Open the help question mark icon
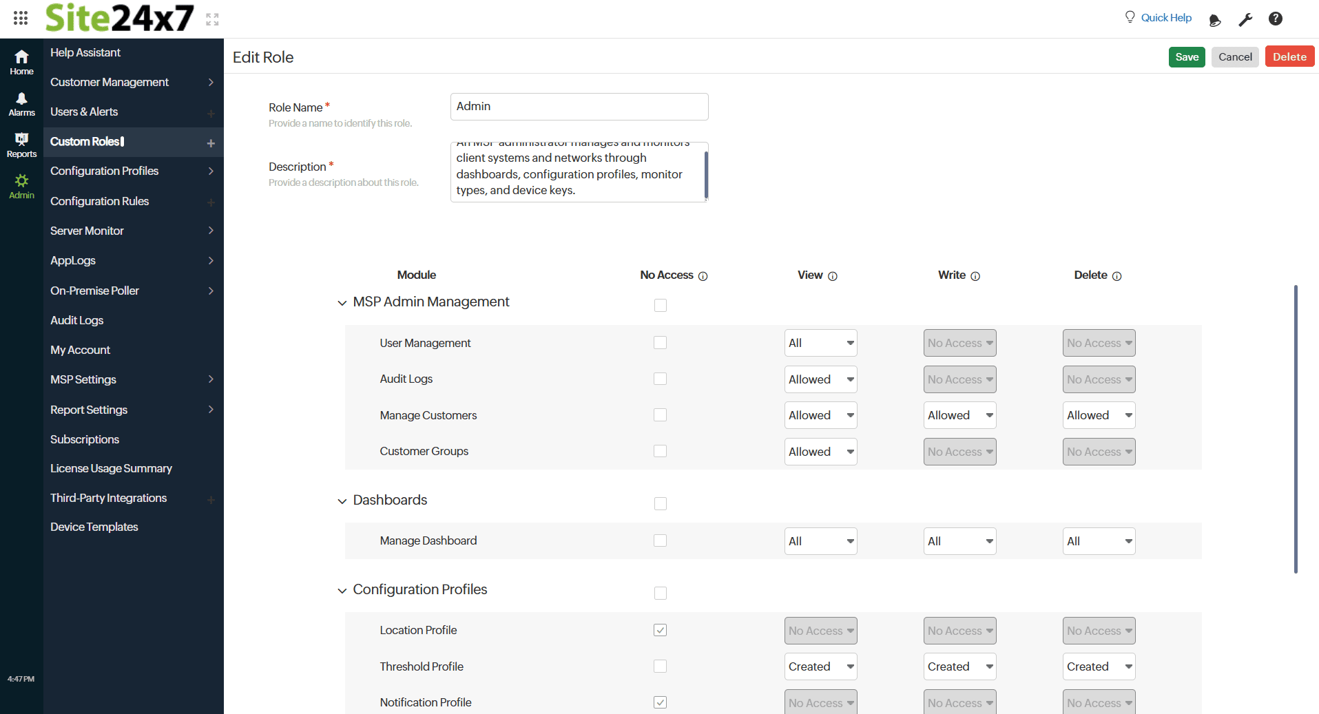Screen dimensions: 1319x714 [1276, 19]
